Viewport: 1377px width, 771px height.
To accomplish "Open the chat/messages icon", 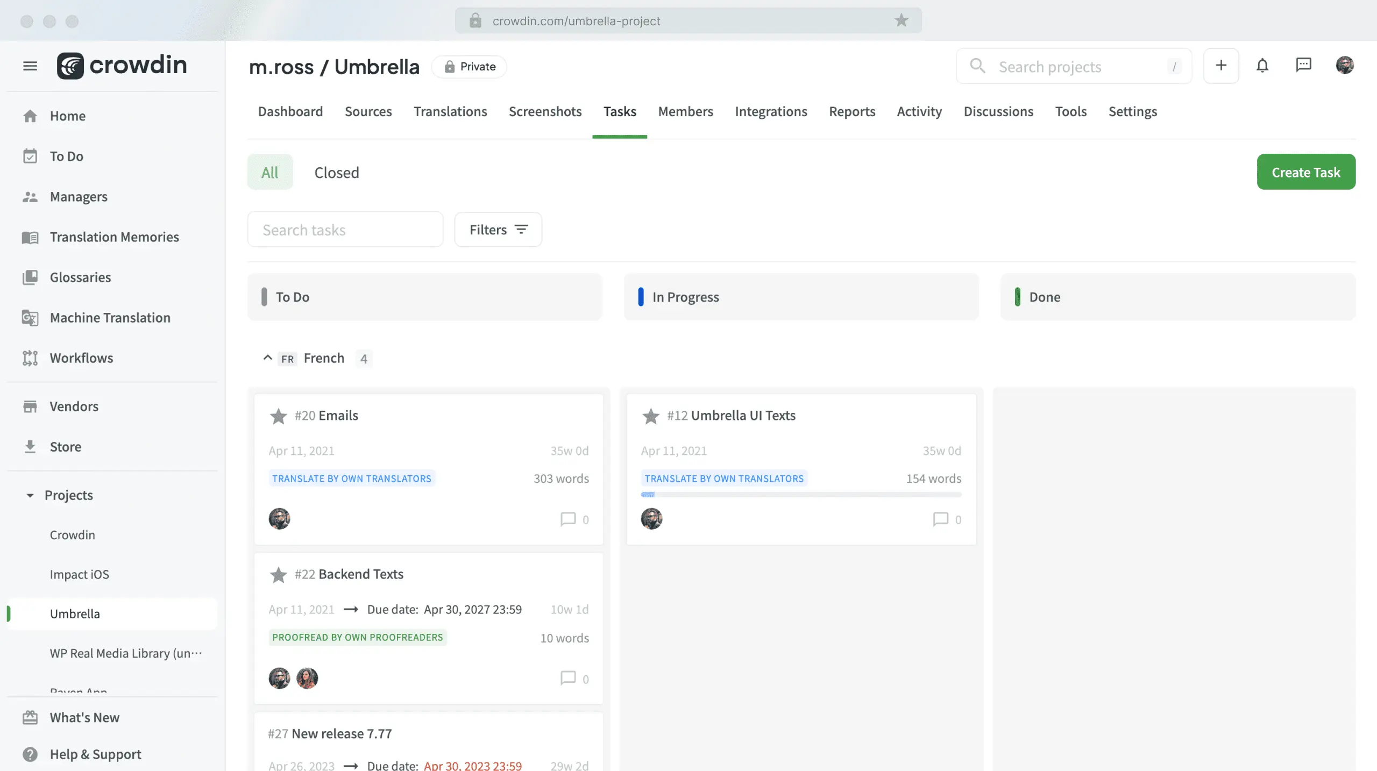I will [1303, 65].
